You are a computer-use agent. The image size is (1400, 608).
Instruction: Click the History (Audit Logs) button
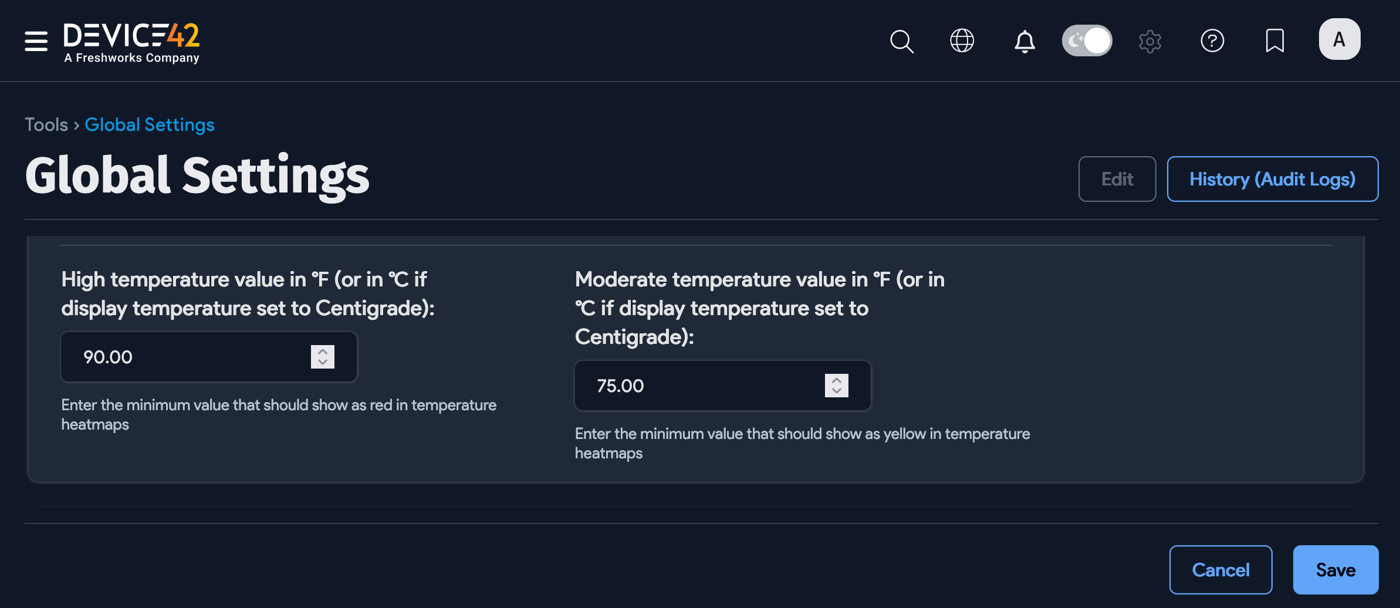coord(1272,179)
